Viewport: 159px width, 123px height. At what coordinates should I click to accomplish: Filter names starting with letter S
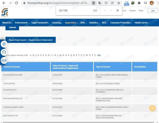pyautogui.click(x=76, y=55)
